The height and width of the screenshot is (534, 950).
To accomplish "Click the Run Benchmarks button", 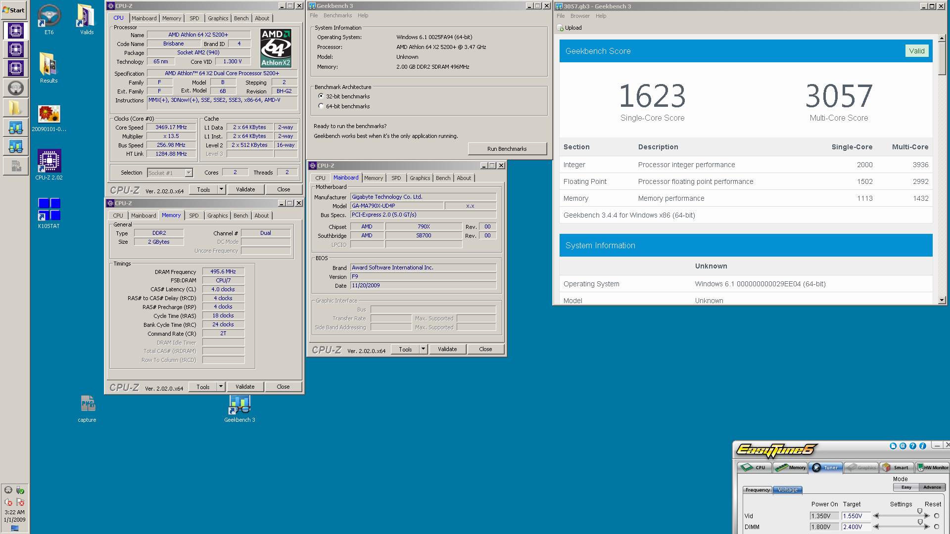I will click(x=507, y=149).
